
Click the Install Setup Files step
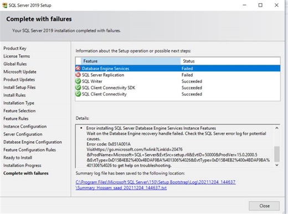coord(19,87)
